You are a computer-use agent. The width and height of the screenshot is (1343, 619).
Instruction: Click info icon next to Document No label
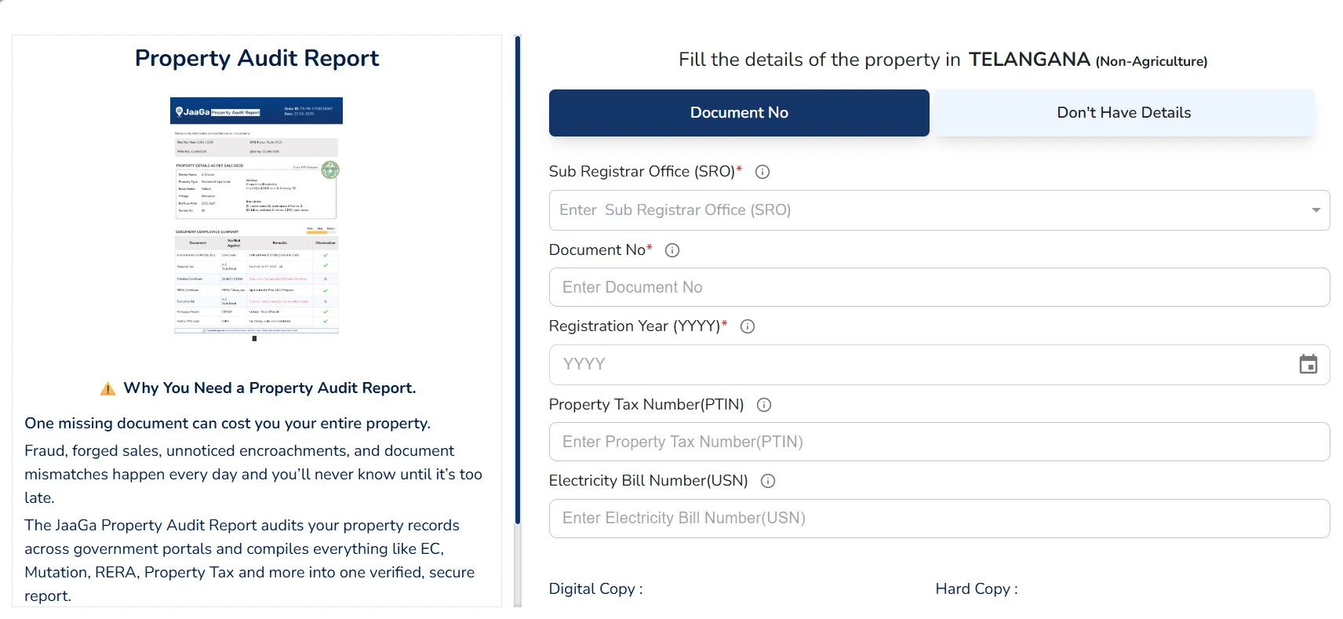tap(672, 250)
